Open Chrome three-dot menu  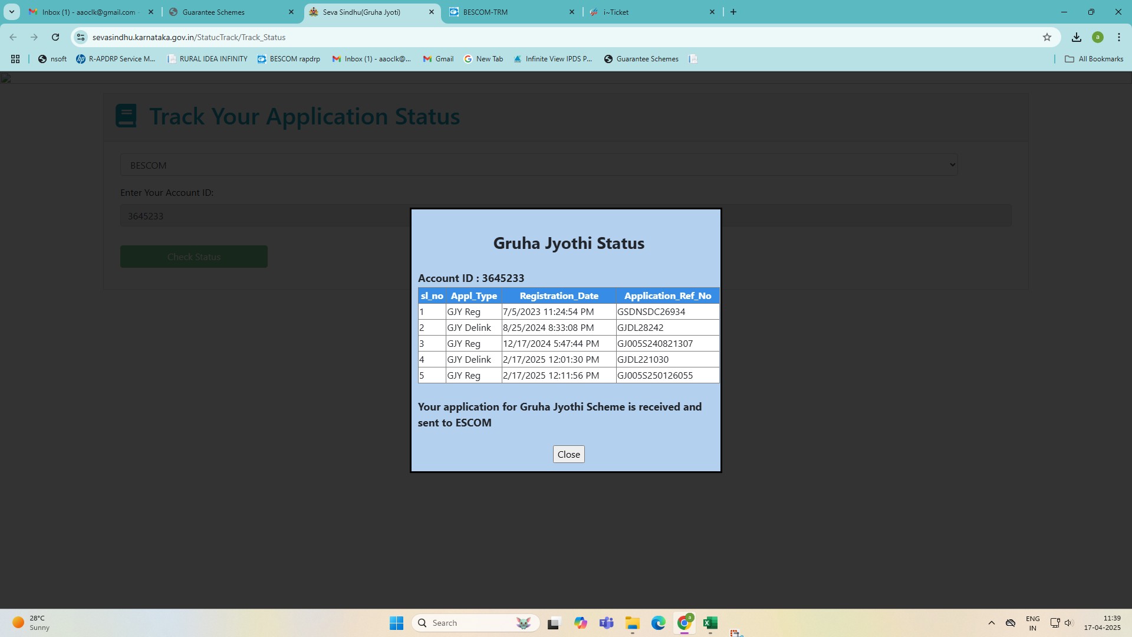1119,37
